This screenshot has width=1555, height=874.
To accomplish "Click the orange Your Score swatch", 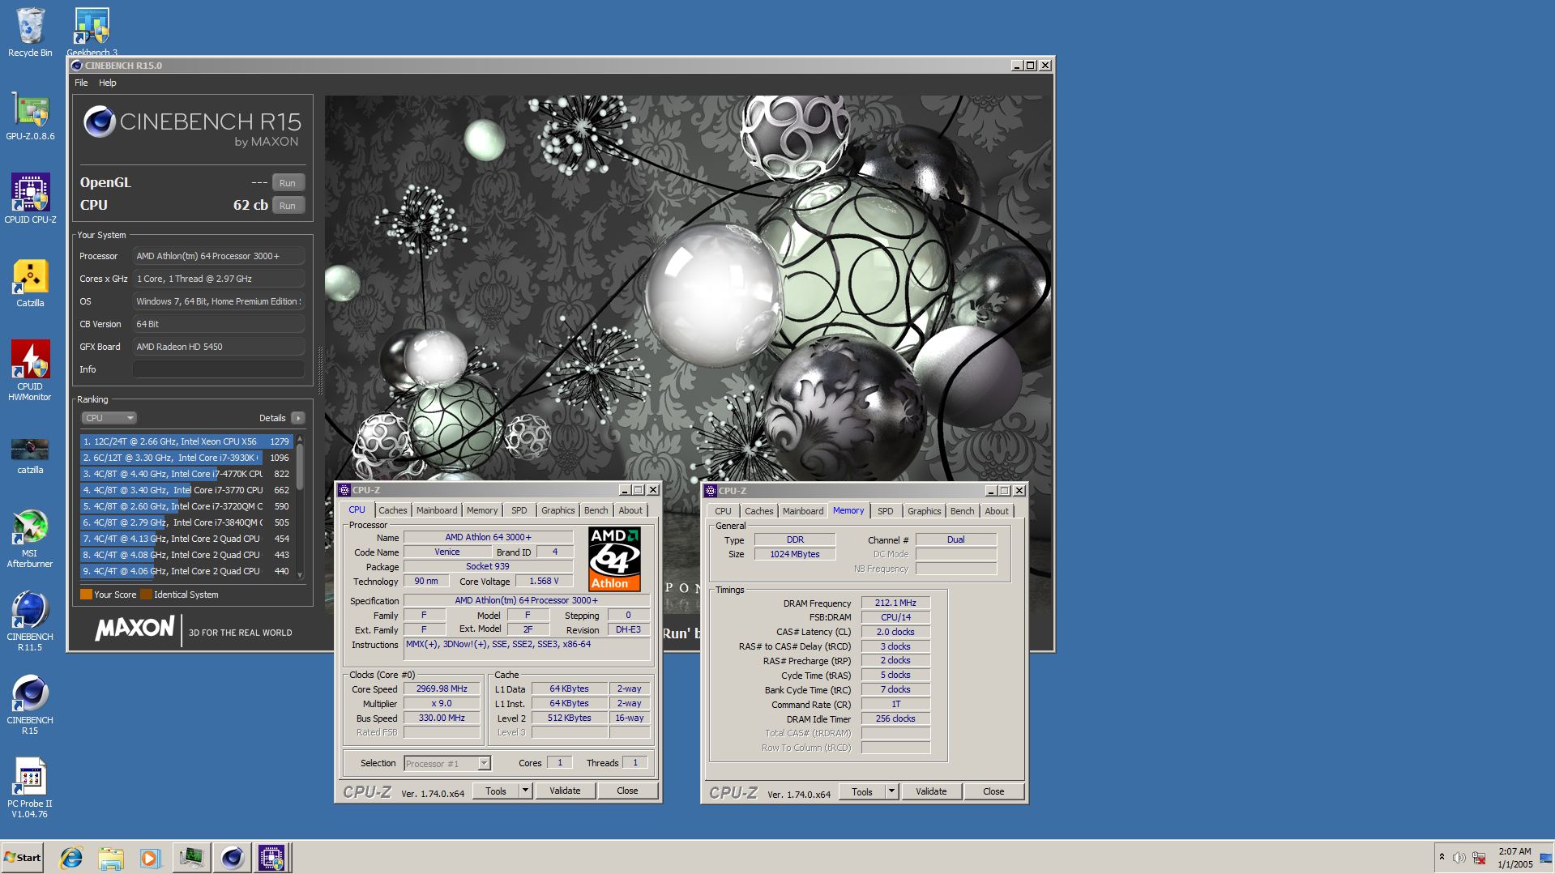I will point(86,595).
